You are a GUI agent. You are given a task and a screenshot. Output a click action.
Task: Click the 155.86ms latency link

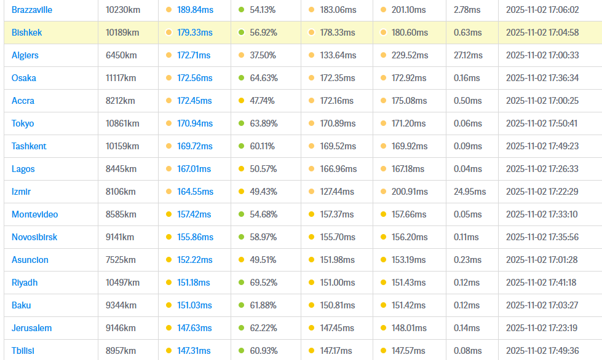coord(195,237)
